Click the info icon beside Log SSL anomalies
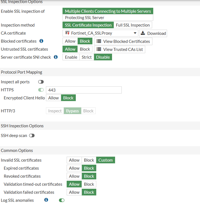 coord(46,200)
